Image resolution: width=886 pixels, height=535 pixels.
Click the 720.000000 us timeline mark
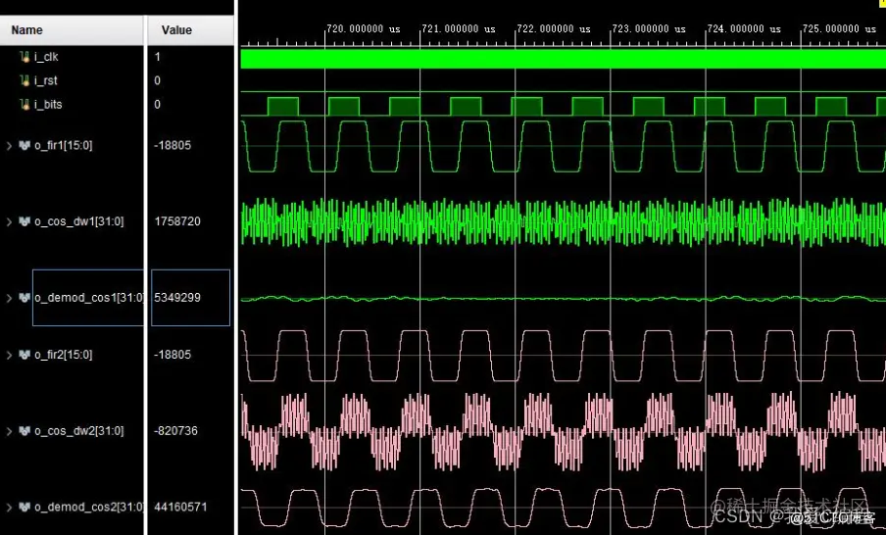tap(364, 29)
